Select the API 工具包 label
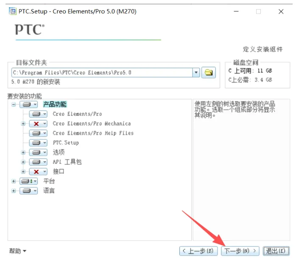The width and height of the screenshot is (296, 258). coord(67,162)
